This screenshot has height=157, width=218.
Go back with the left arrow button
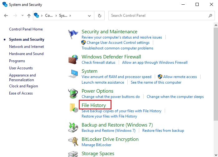6,16
